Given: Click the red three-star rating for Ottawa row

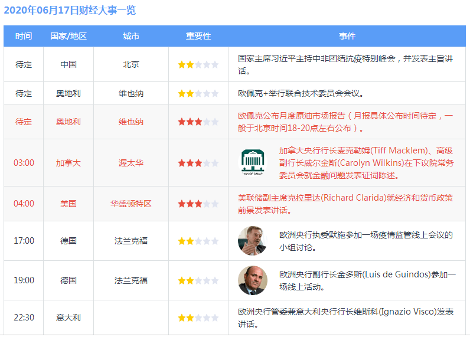Looking at the screenshot, I should [x=198, y=163].
